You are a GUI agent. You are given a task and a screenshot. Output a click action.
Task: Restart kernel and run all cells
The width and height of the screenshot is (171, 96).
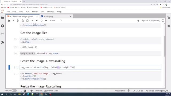(46, 21)
